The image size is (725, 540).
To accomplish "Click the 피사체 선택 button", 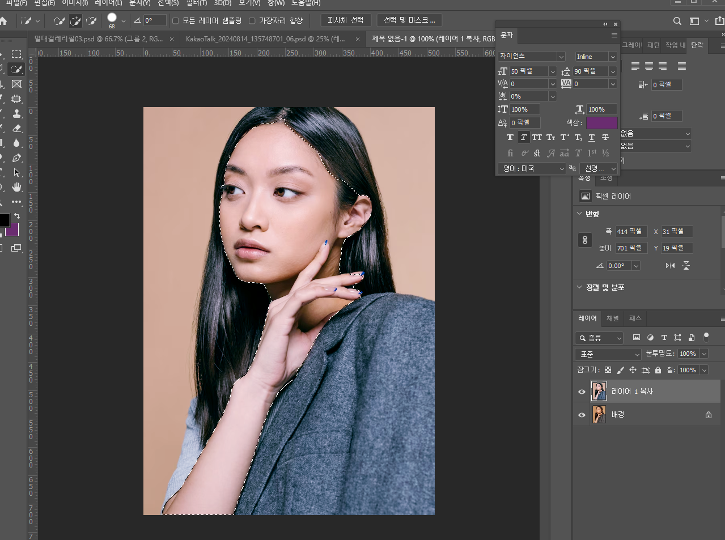I will click(345, 20).
